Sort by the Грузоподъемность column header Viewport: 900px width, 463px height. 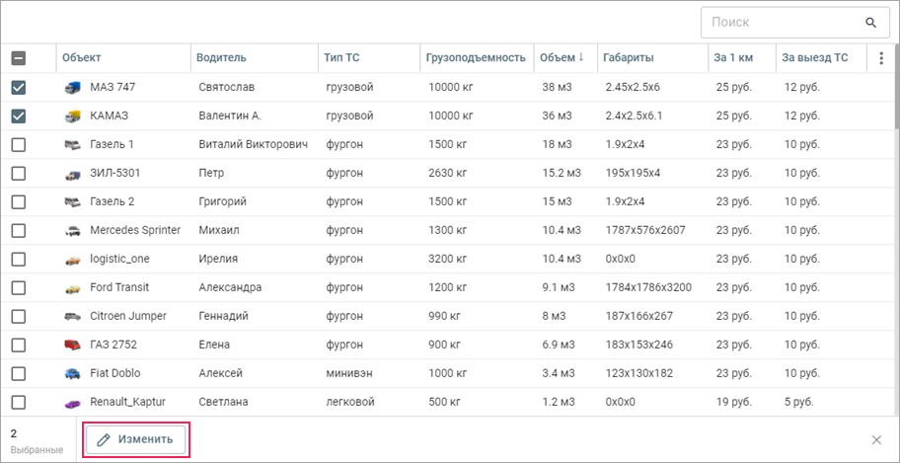476,57
